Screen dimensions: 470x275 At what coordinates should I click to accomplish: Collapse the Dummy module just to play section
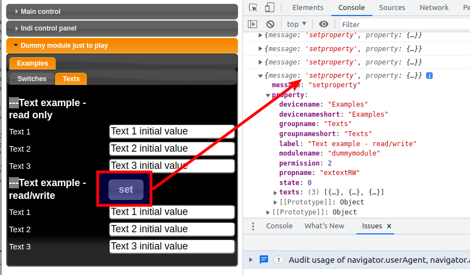122,46
